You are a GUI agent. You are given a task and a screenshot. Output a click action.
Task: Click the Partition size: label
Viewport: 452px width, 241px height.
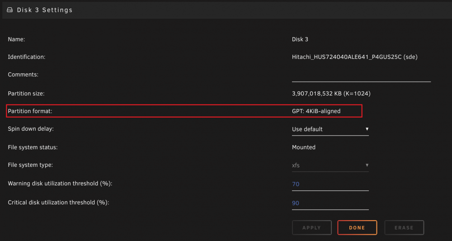26,94
